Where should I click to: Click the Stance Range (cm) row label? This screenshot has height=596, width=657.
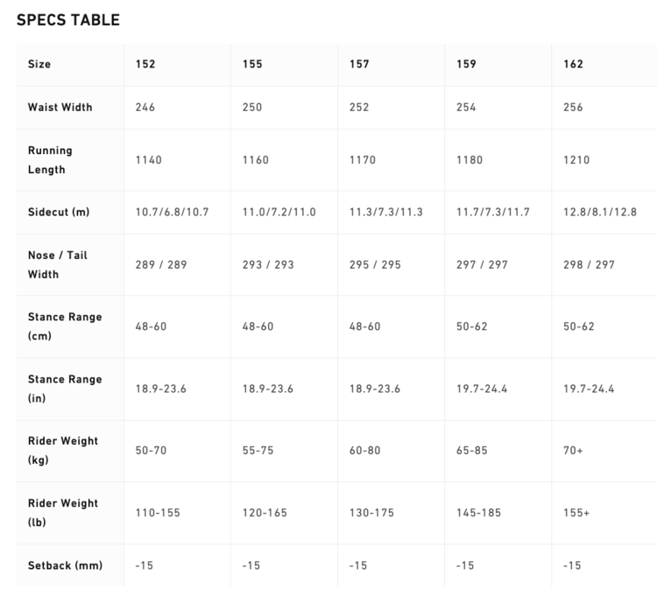(64, 326)
